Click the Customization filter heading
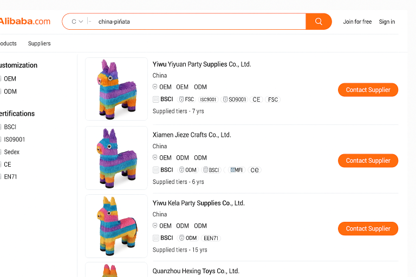Viewport: 416px width, 277px height. tap(18, 65)
